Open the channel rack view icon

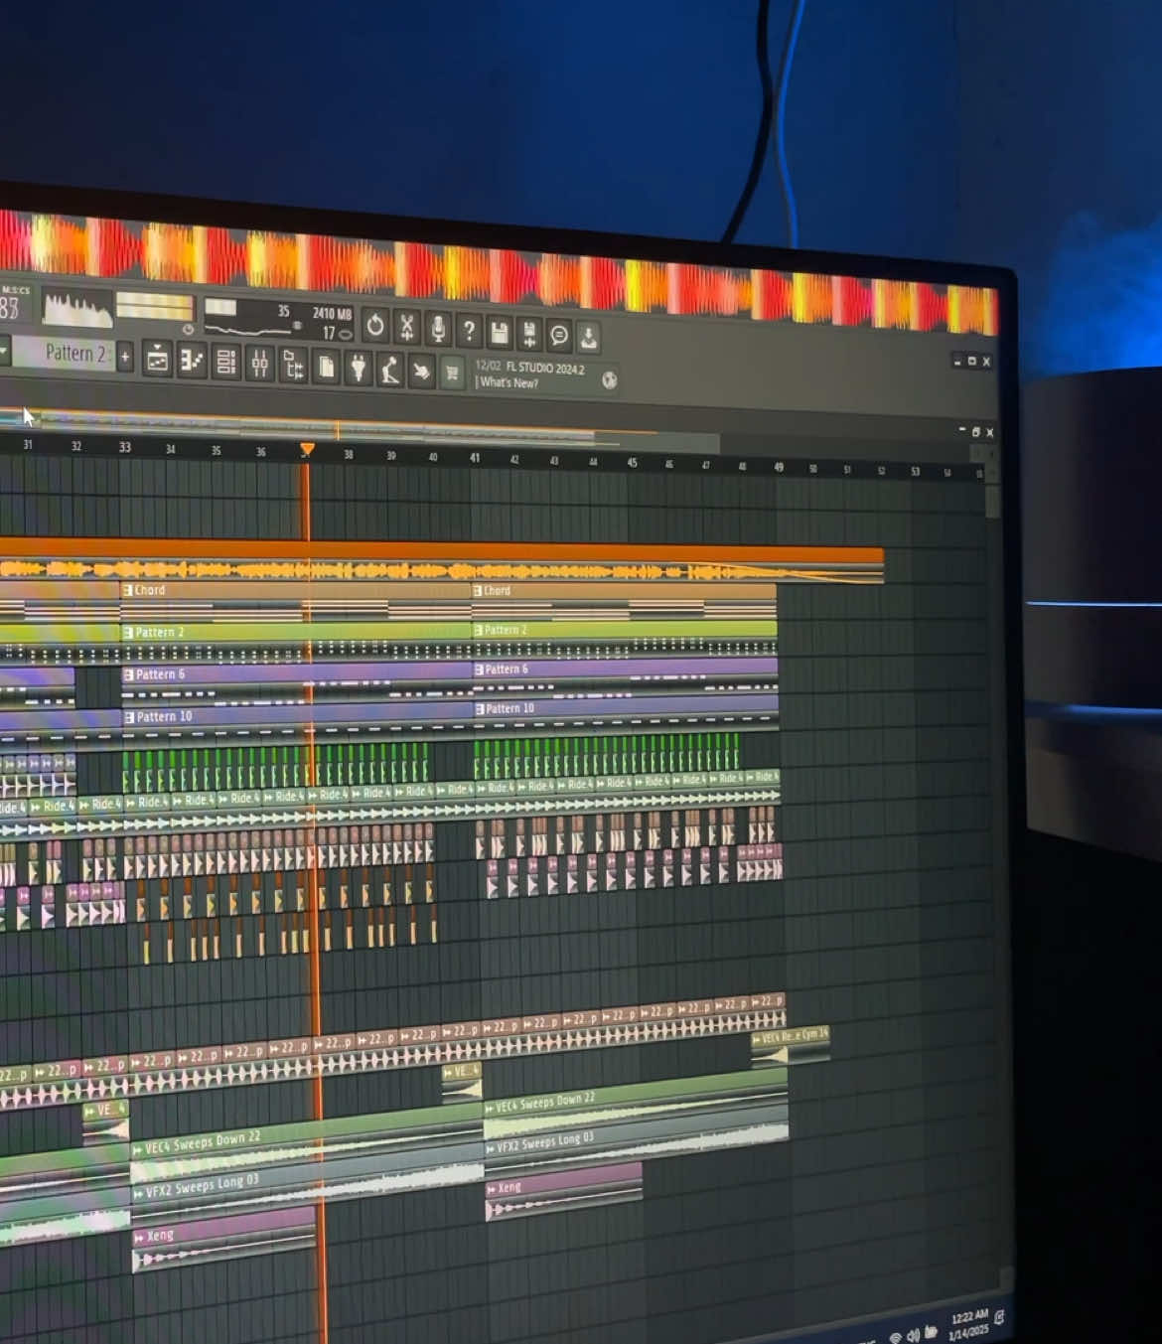(x=226, y=364)
